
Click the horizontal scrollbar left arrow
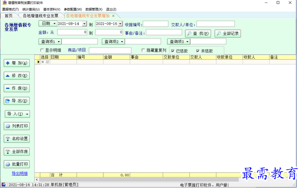[x=37, y=180]
